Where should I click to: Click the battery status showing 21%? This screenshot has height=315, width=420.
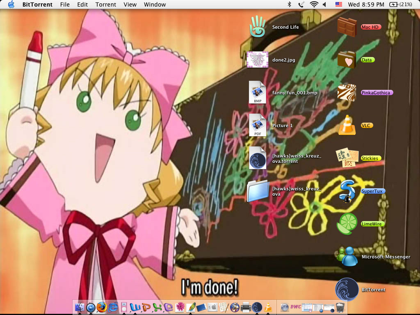[x=400, y=5]
